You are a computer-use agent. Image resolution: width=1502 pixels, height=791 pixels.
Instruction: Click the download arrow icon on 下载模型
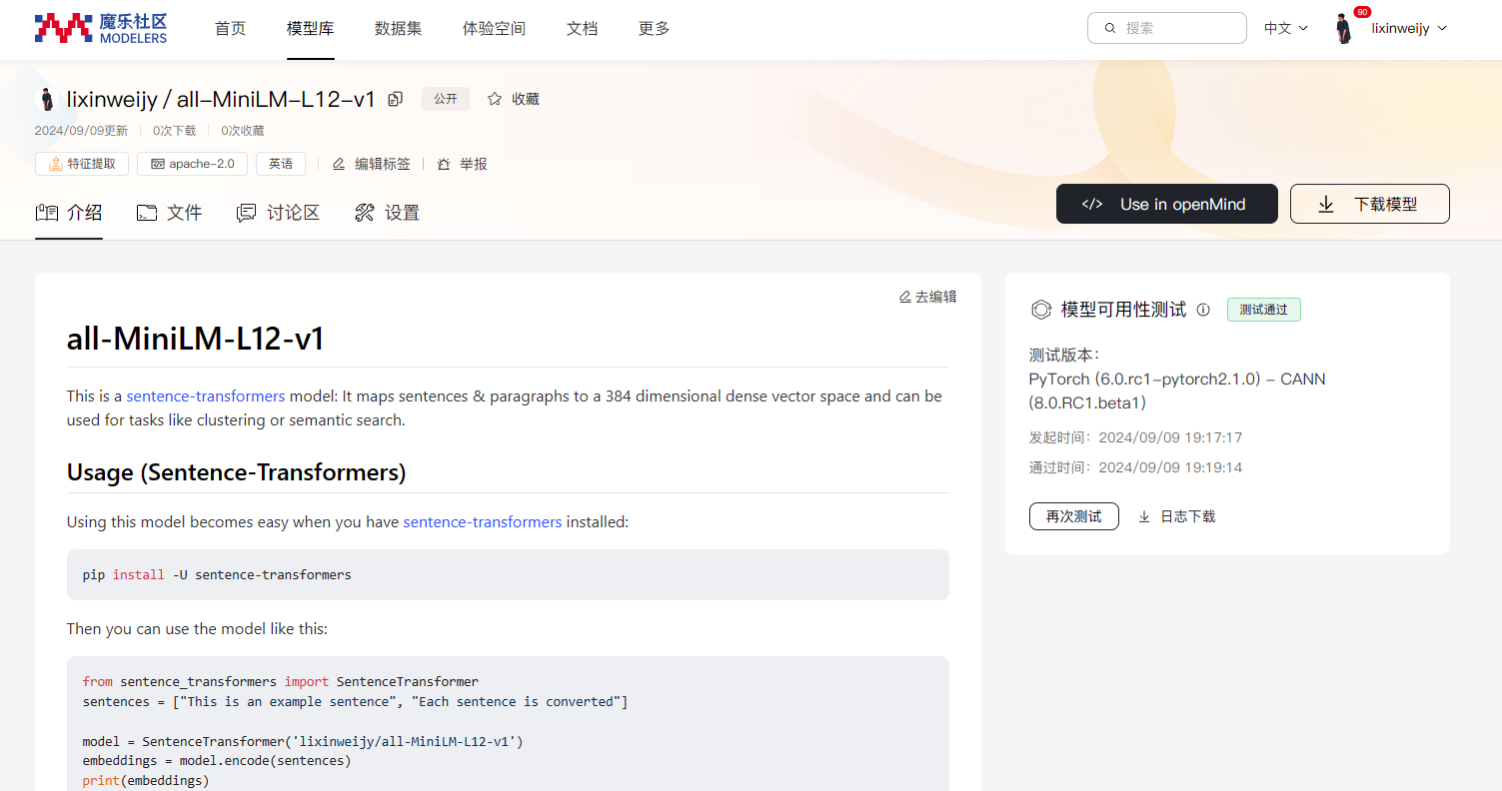coord(1326,204)
